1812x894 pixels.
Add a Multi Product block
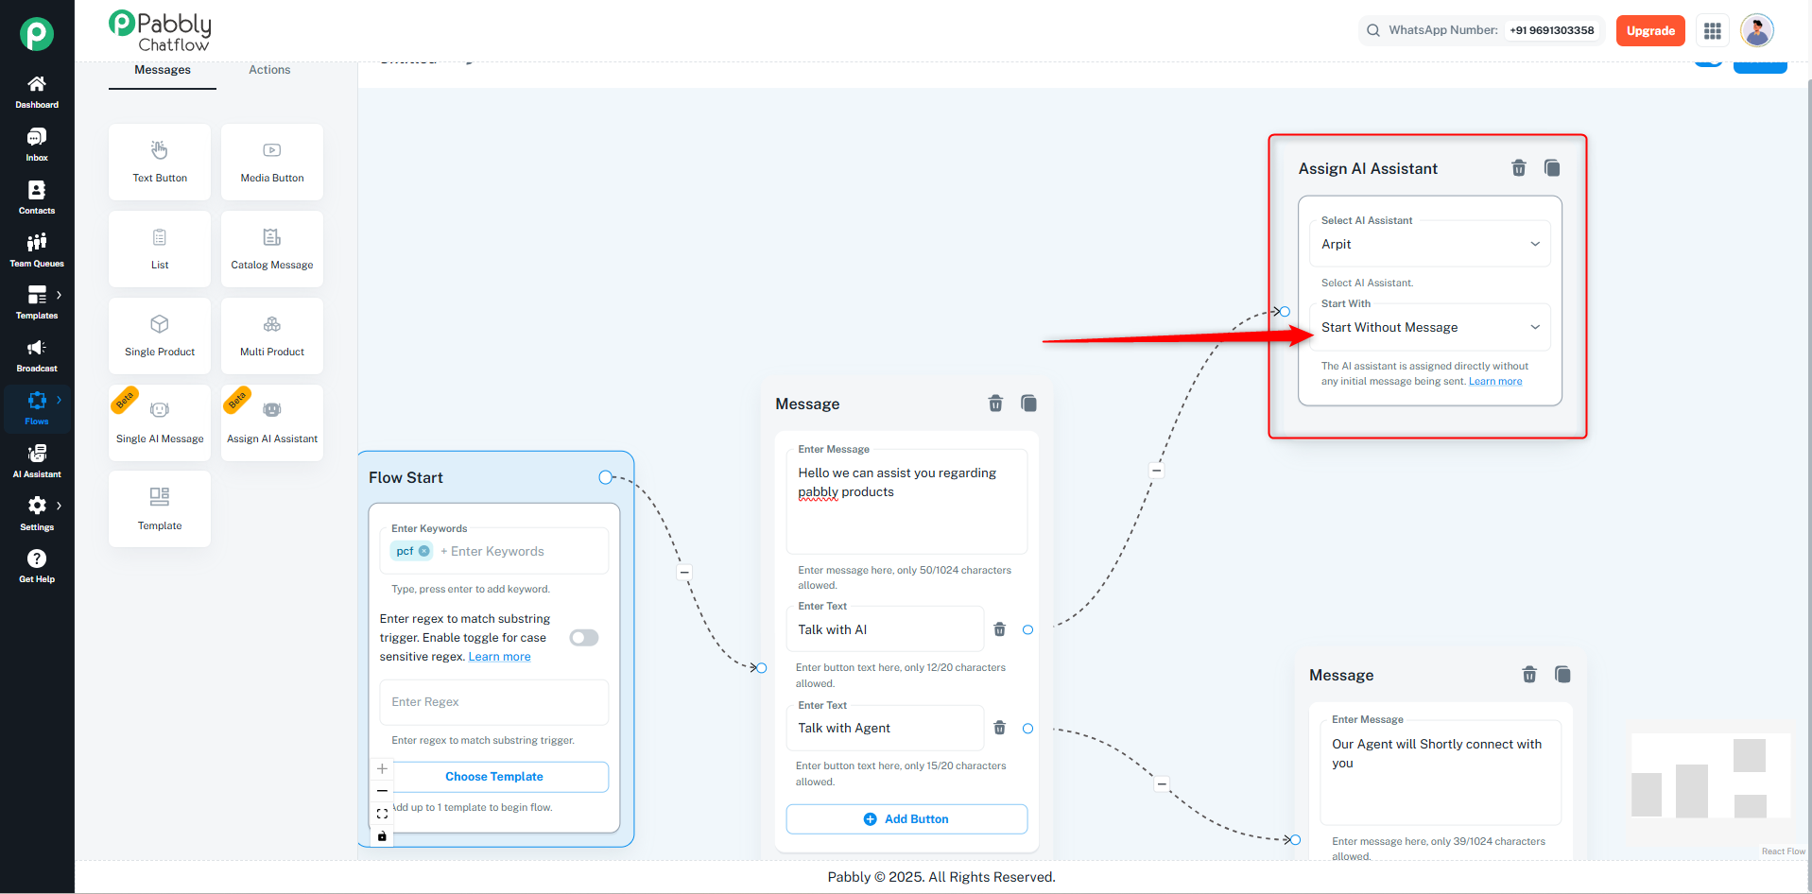coord(272,336)
